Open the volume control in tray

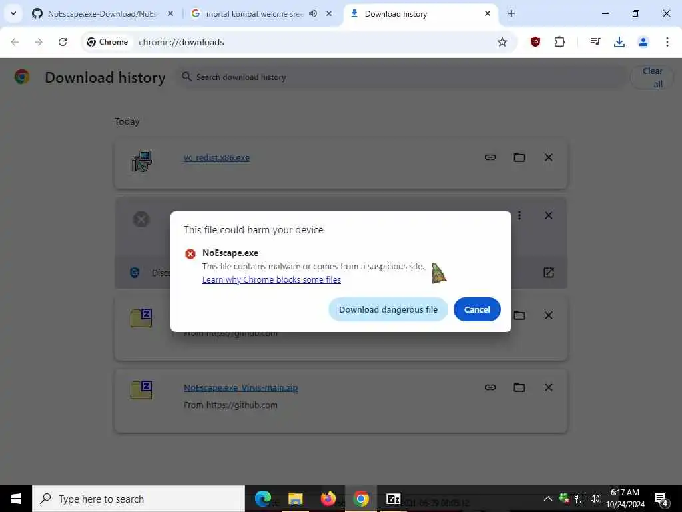pos(595,499)
